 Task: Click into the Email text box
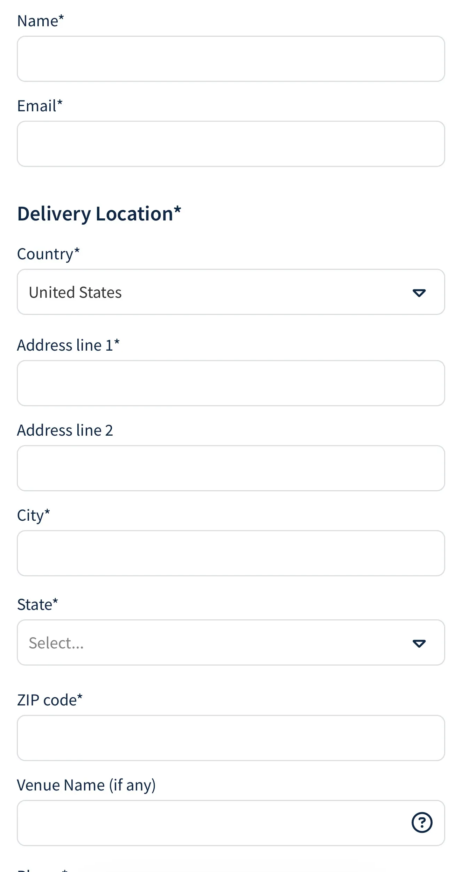point(231,144)
